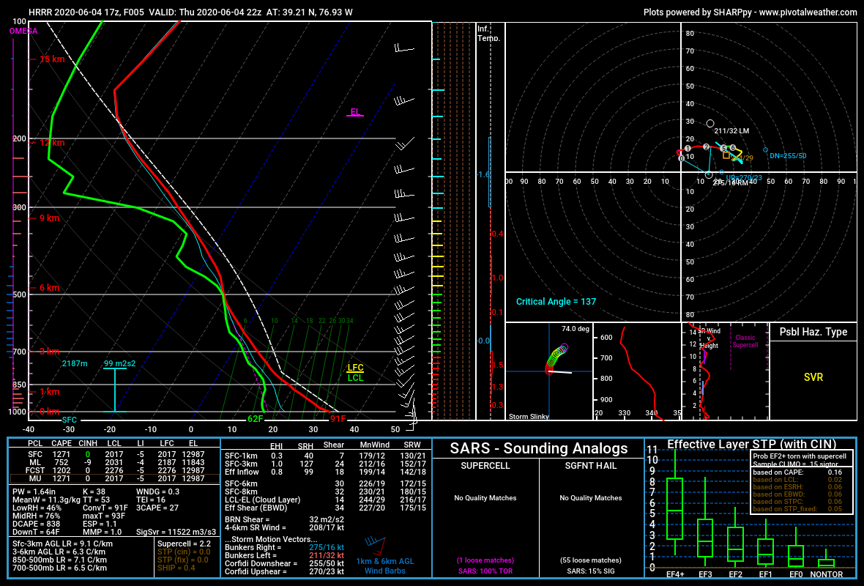The width and height of the screenshot is (864, 586).
Task: Select the 15 km height label
Action: [52, 59]
